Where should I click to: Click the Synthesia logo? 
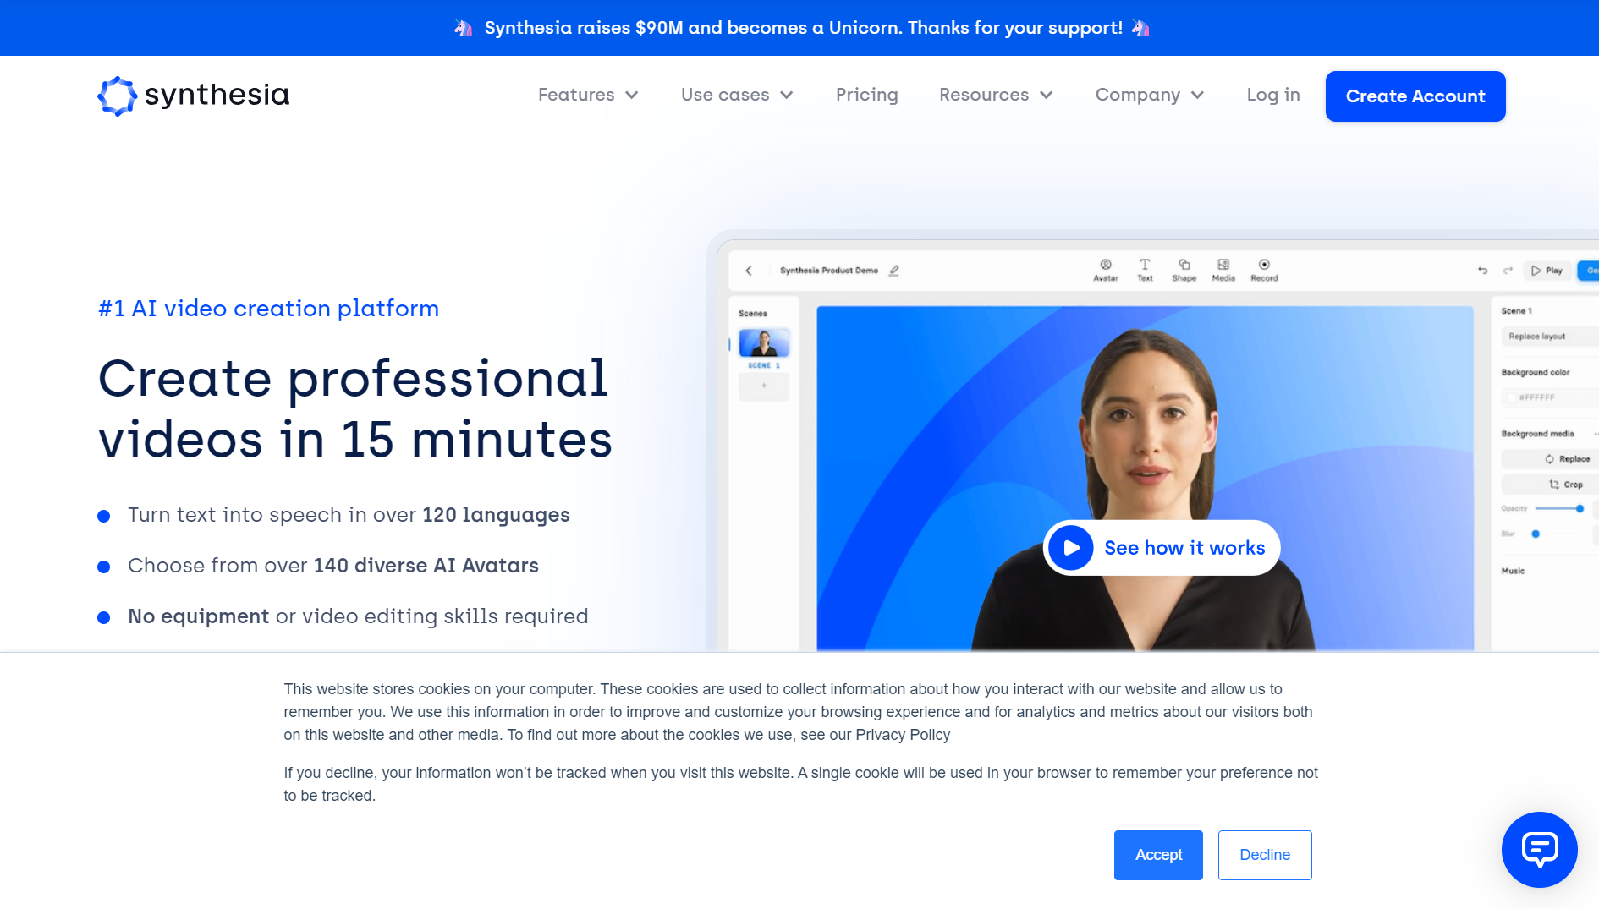tap(194, 96)
